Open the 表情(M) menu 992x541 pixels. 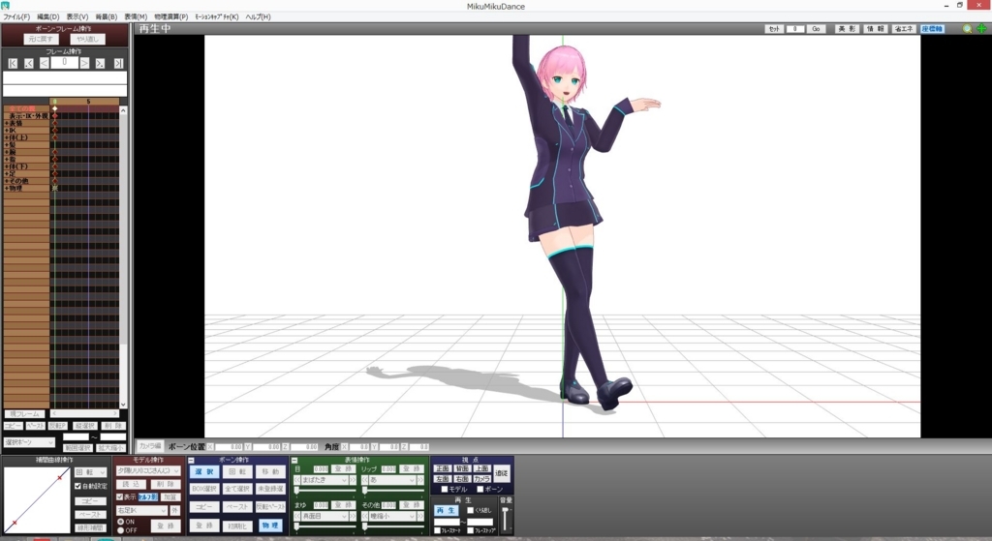click(136, 17)
